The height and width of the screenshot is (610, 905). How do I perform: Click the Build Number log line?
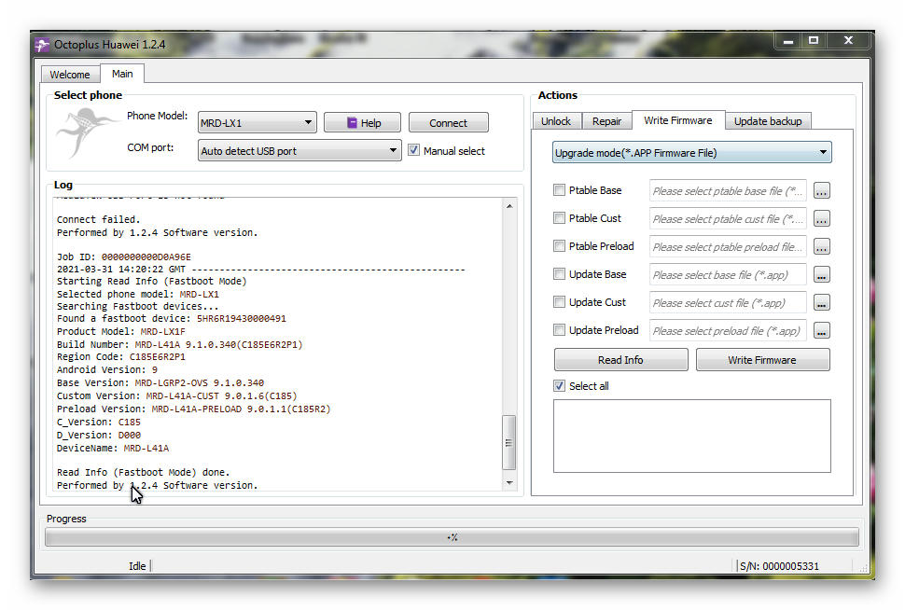(x=179, y=344)
